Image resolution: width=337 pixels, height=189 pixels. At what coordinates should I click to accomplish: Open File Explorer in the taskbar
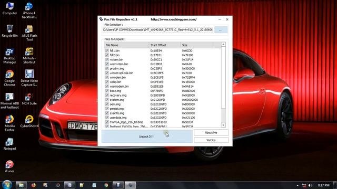(21, 185)
